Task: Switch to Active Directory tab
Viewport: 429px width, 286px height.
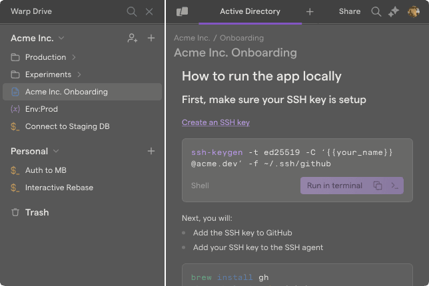Action: pyautogui.click(x=250, y=11)
